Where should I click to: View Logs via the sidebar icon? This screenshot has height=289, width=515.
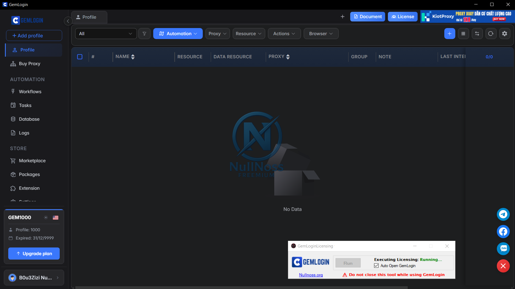[24, 133]
